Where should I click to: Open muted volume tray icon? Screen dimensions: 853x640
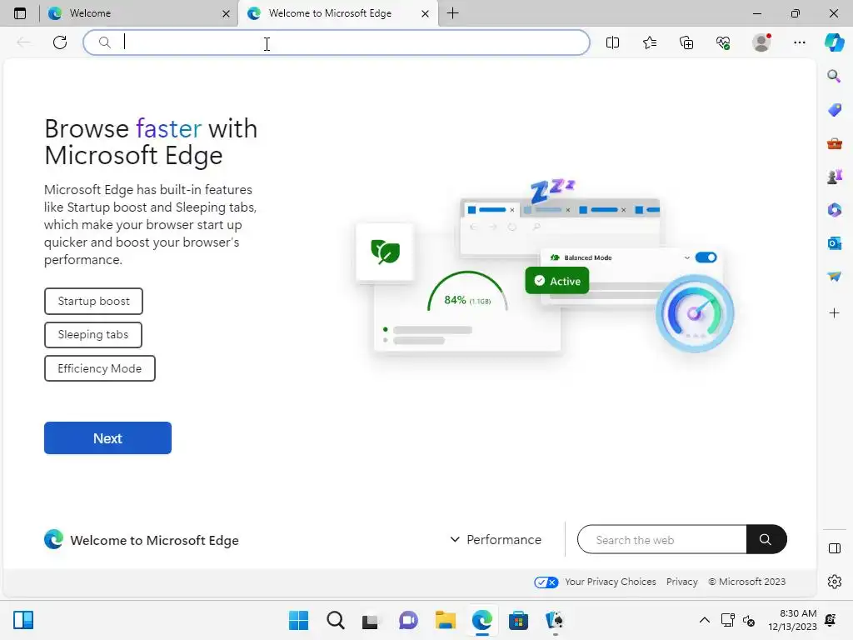(749, 620)
